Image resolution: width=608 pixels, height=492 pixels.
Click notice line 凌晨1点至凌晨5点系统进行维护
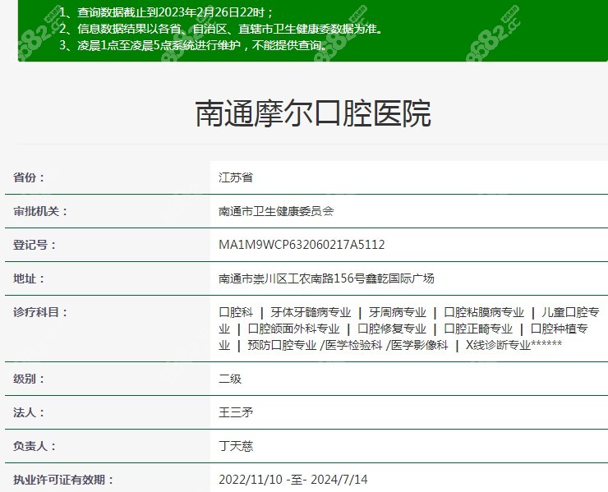[194, 45]
